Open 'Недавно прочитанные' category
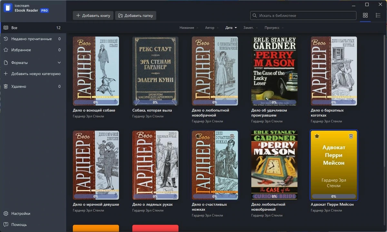 (33, 39)
